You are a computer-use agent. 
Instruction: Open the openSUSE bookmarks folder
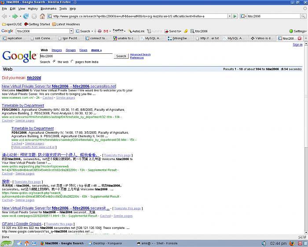tap(12, 24)
